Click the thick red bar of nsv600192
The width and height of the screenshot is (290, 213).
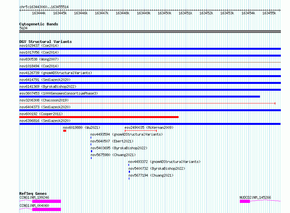pyautogui.click(x=99, y=117)
